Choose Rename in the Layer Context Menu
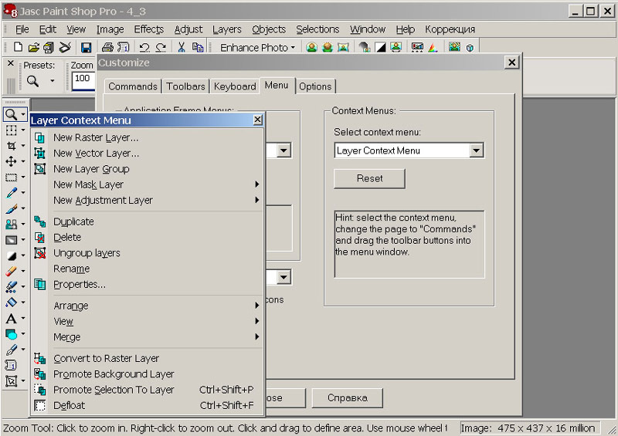618x436 pixels. pyautogui.click(x=147, y=269)
